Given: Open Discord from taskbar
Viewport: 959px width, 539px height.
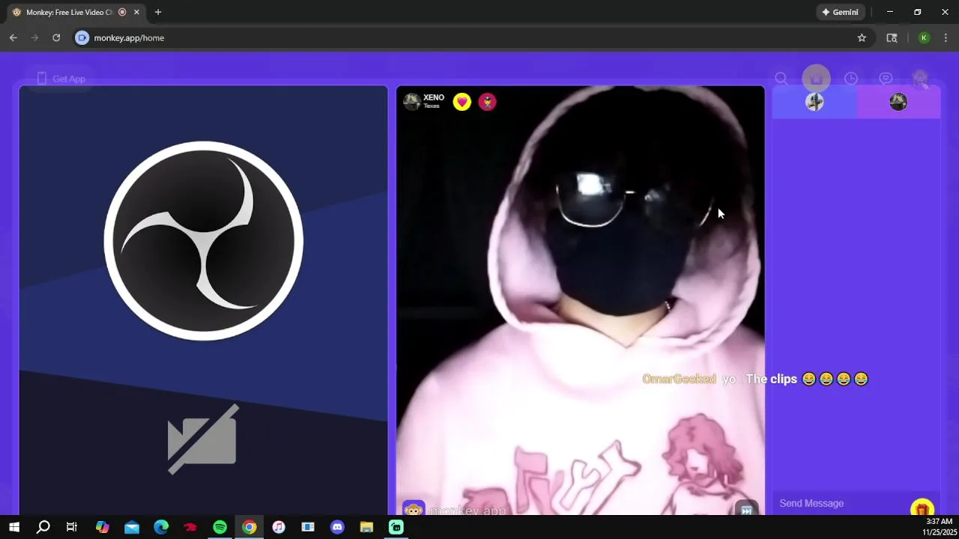Looking at the screenshot, I should (x=337, y=528).
